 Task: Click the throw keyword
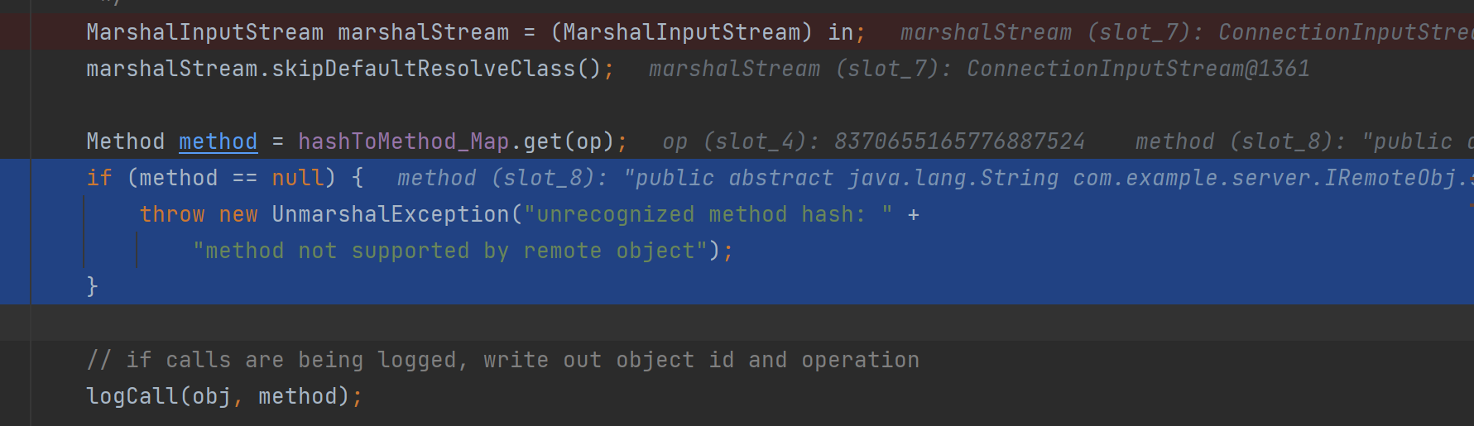point(172,214)
